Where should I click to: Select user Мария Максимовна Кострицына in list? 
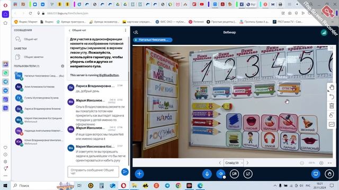click(39, 120)
